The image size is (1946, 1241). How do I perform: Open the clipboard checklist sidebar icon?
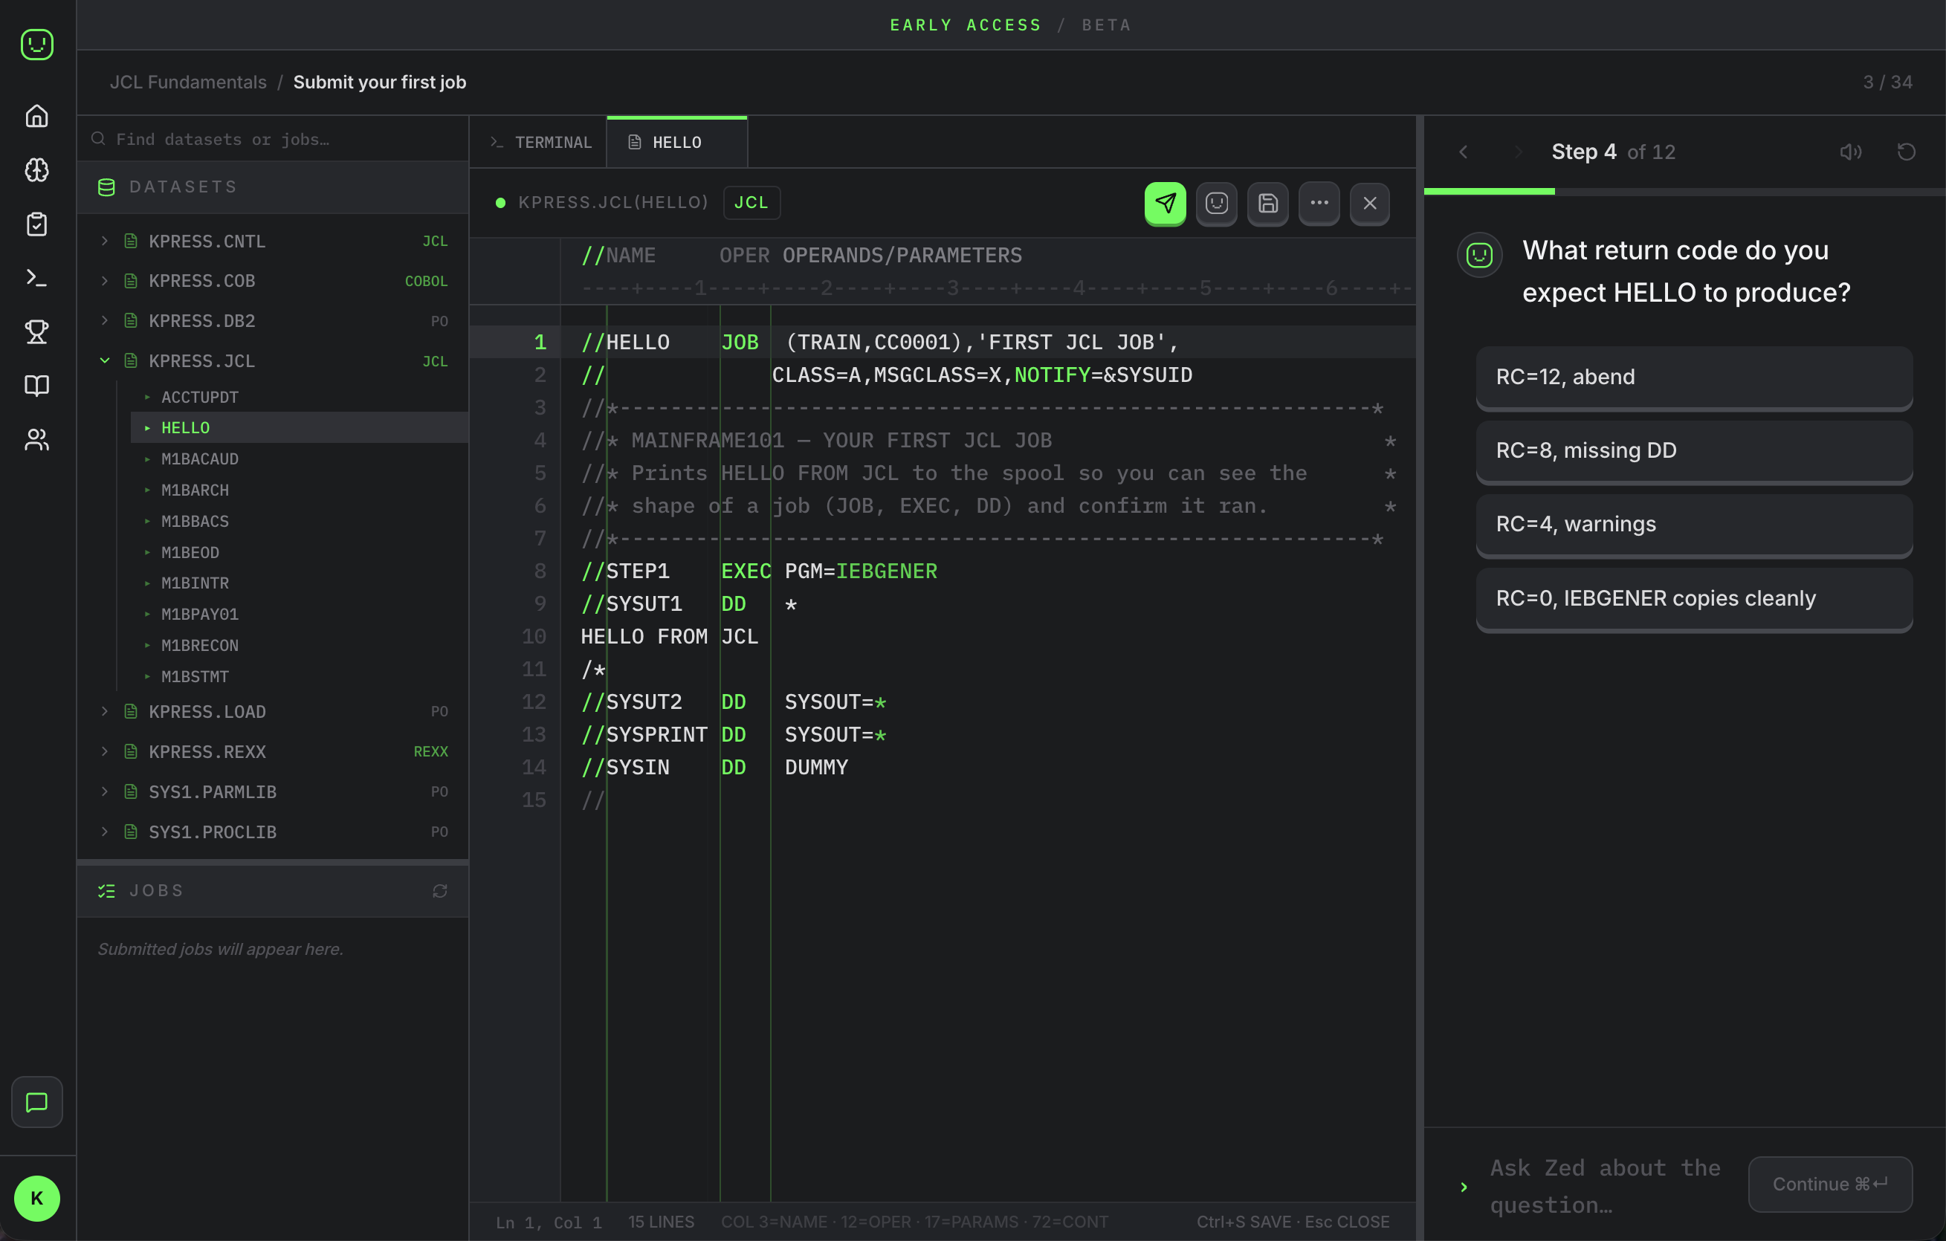(36, 224)
